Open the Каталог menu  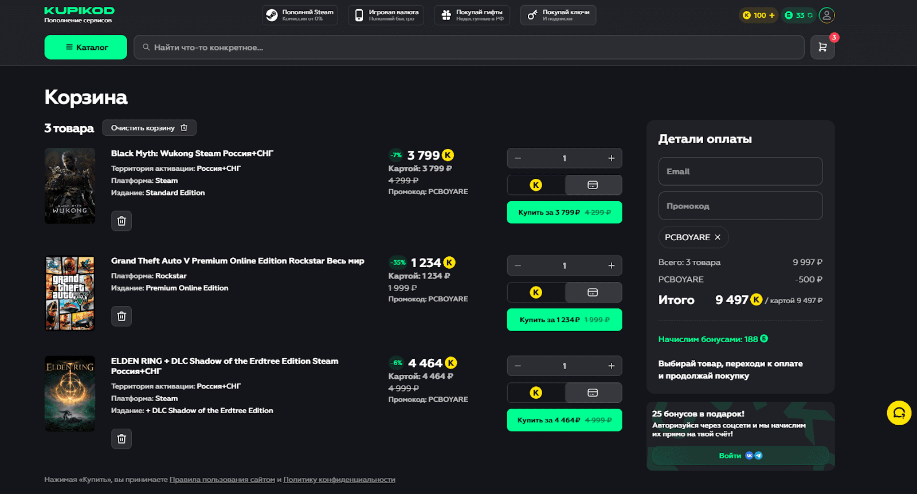pos(86,47)
